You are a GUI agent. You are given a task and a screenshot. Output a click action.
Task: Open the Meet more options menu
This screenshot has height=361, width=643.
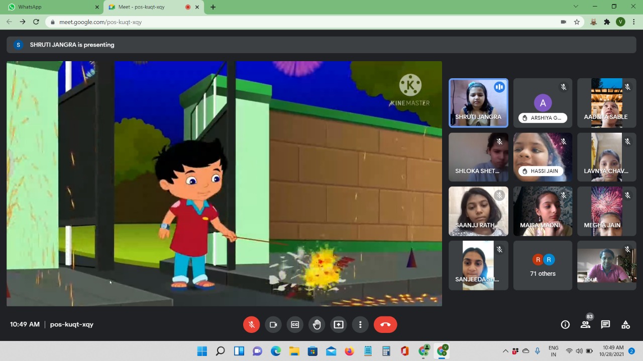tap(360, 324)
